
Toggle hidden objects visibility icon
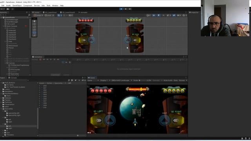174,15
